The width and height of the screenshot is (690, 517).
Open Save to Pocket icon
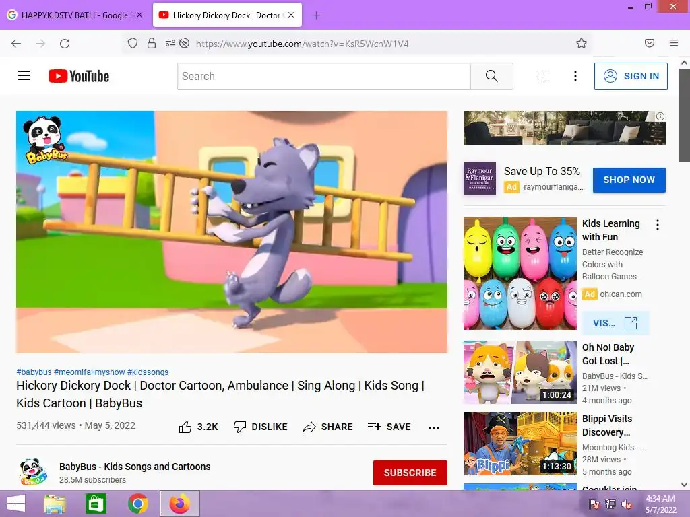(x=650, y=43)
